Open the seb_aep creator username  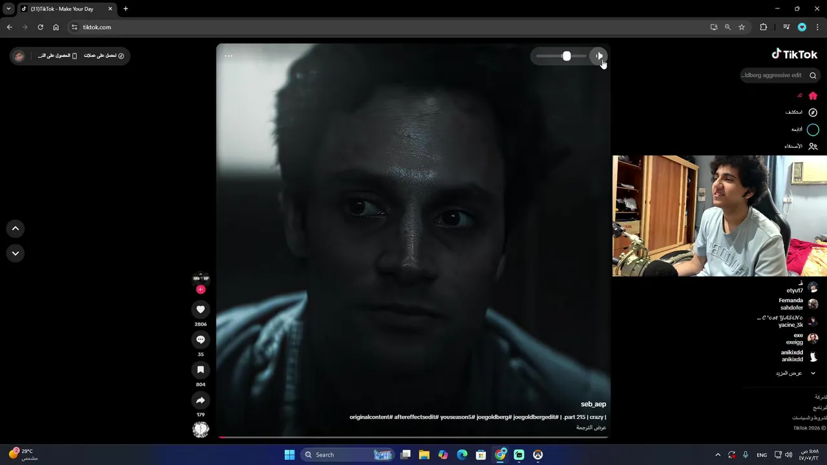(593, 404)
